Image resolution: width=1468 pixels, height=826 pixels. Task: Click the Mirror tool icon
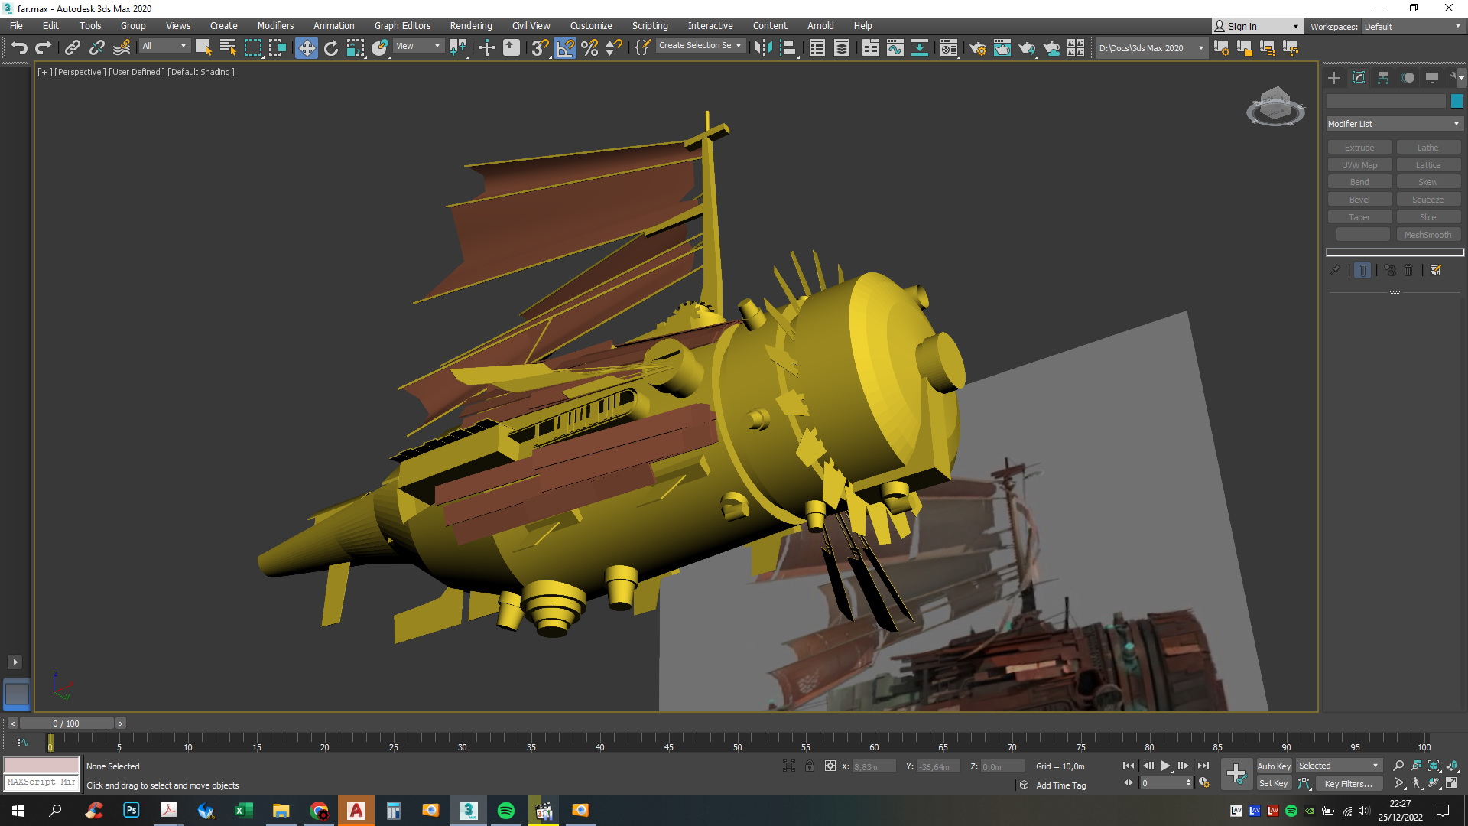tap(762, 48)
